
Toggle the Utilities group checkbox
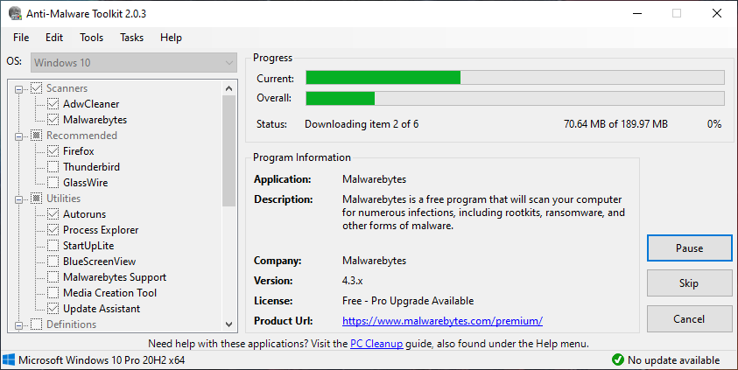pyautogui.click(x=36, y=199)
